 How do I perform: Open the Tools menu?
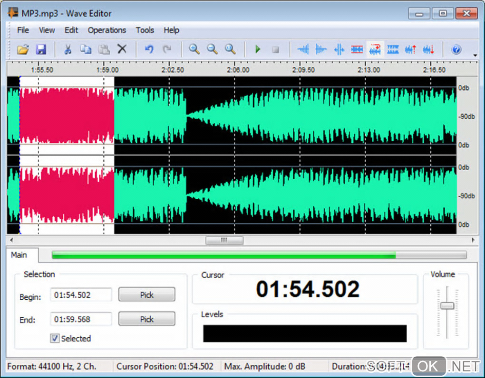(145, 30)
